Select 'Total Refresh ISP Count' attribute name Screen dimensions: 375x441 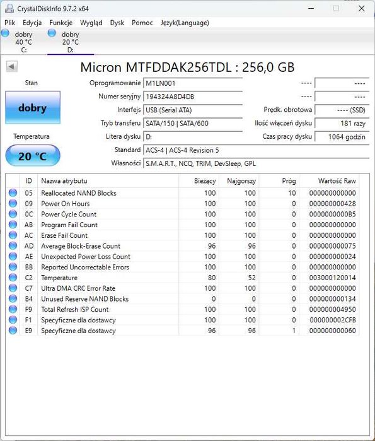tap(75, 309)
